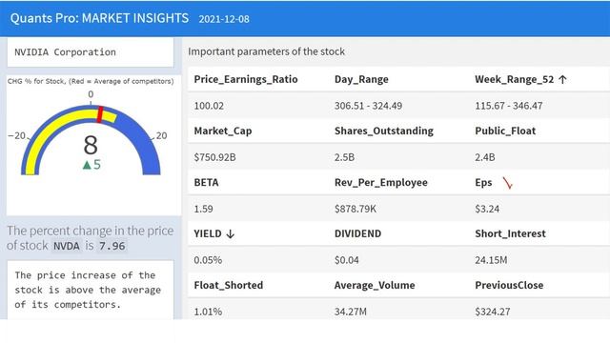
Task: Click the NVDA ticker code text
Action: (67, 246)
